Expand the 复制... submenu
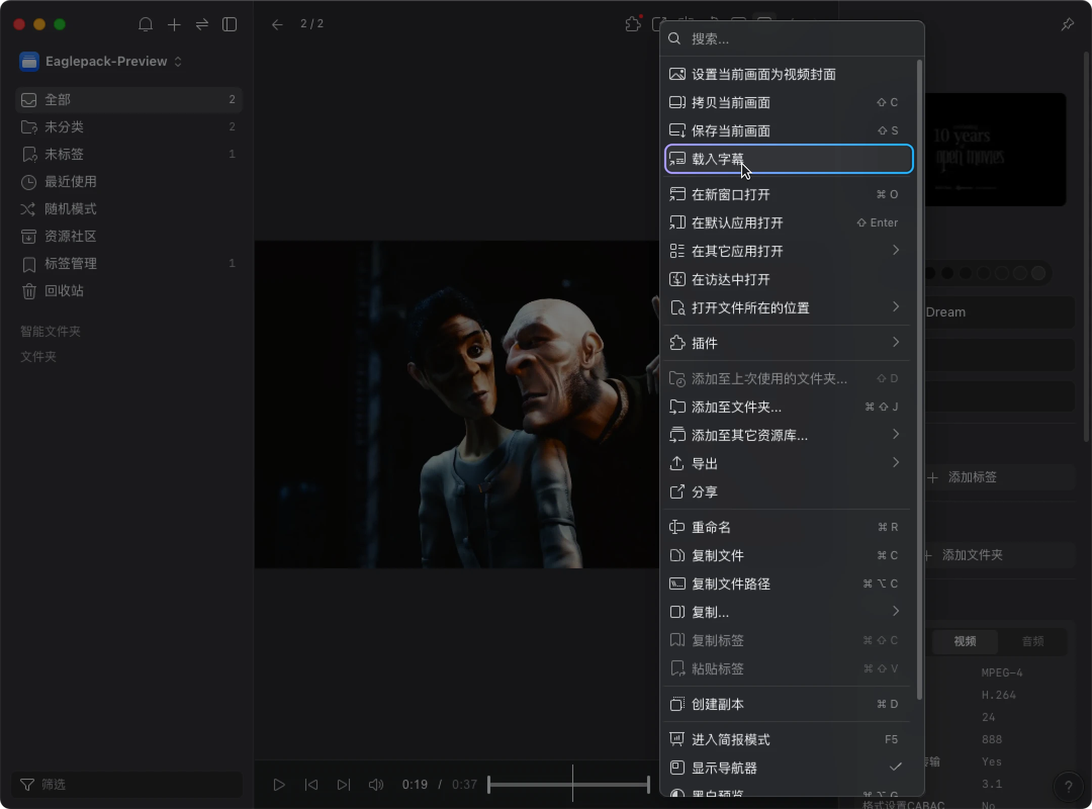1092x809 pixels. (789, 612)
